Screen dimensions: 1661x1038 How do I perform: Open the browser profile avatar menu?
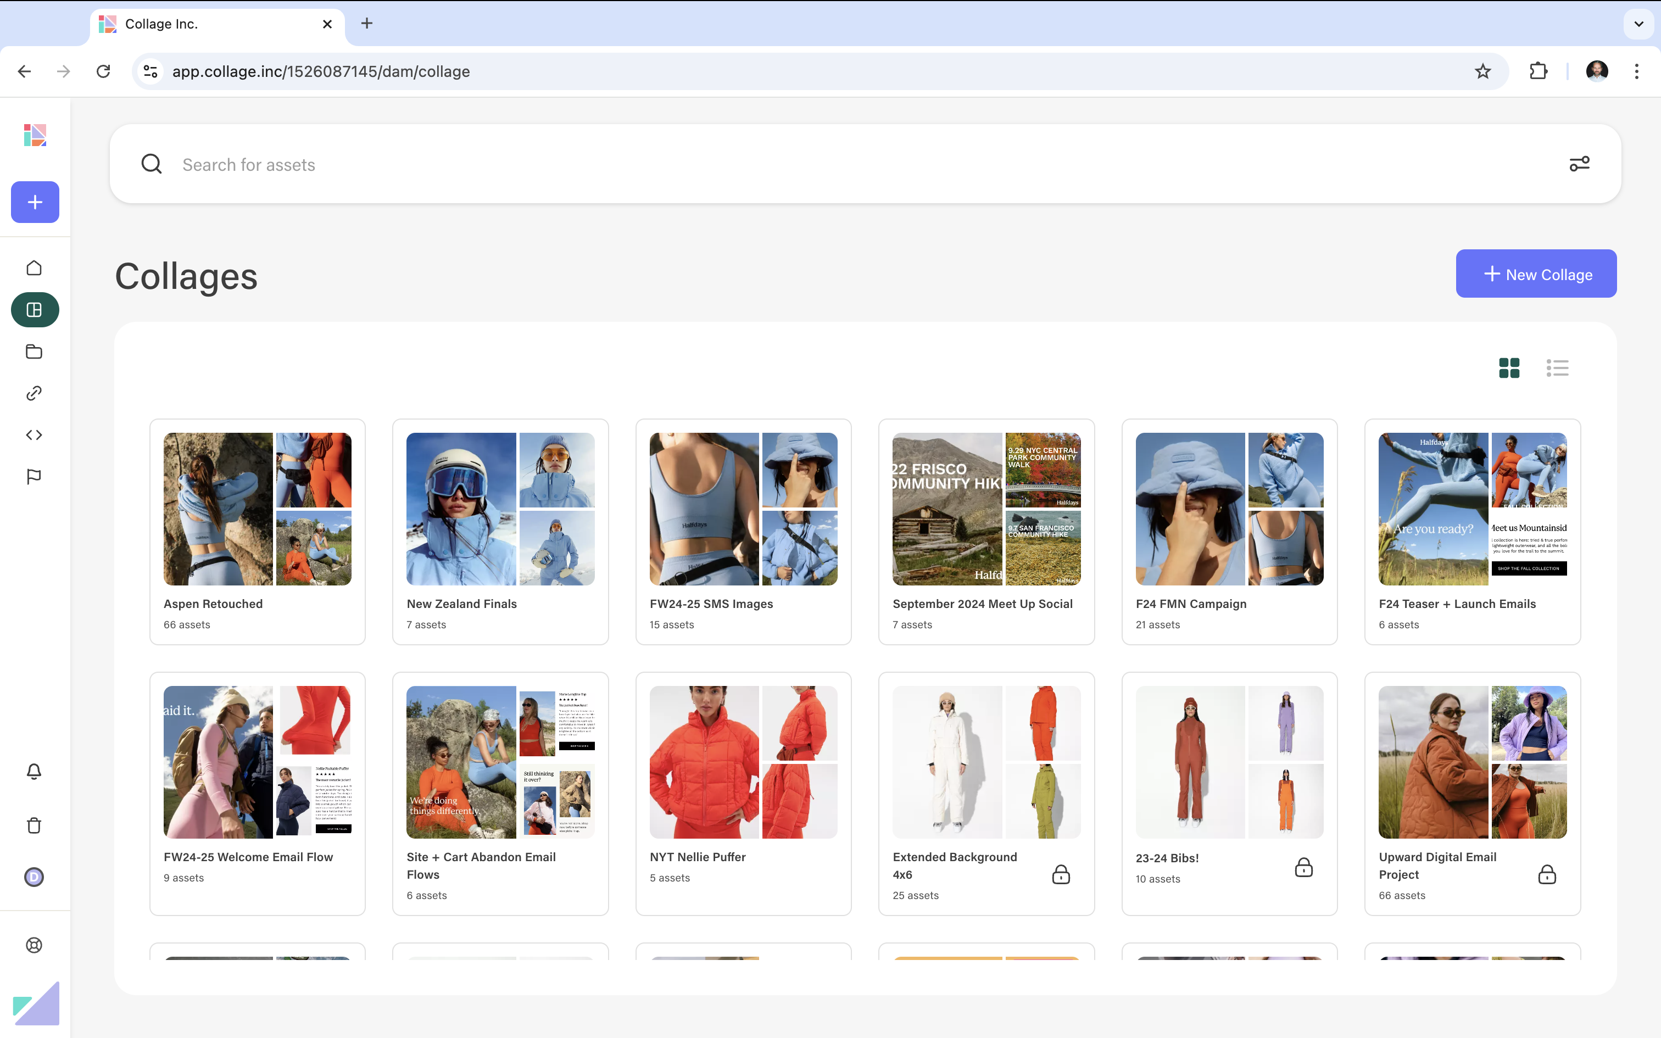tap(1597, 71)
